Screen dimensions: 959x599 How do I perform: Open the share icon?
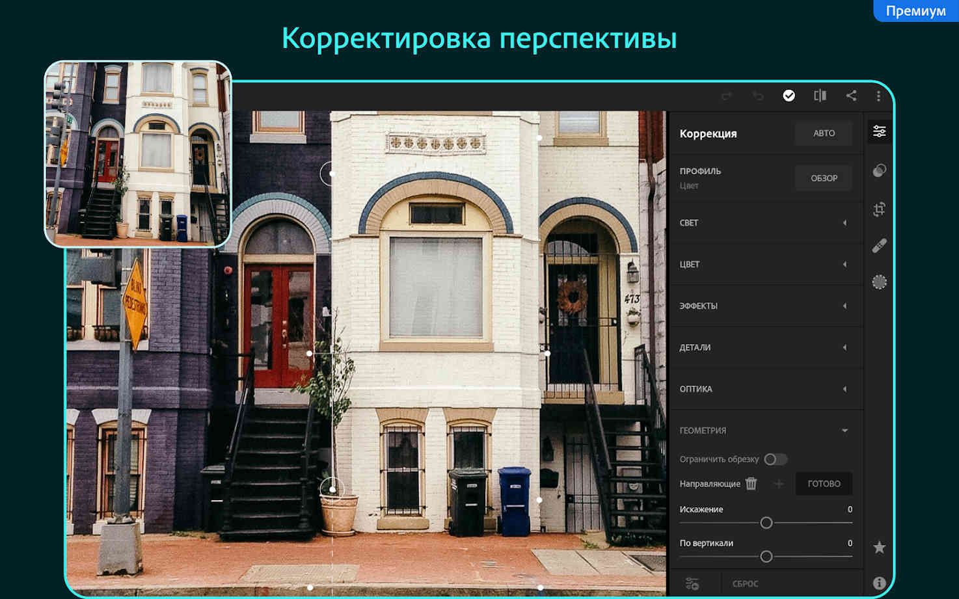(x=851, y=96)
